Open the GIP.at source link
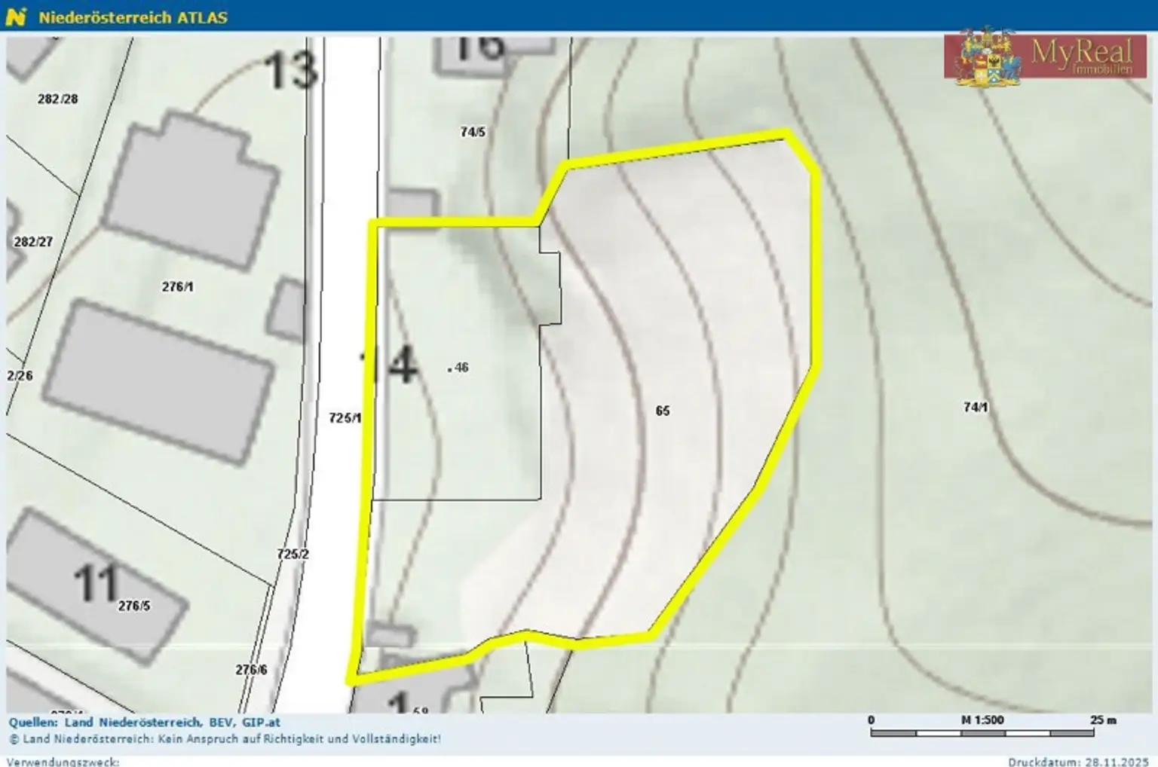Image resolution: width=1158 pixels, height=767 pixels. 260,721
